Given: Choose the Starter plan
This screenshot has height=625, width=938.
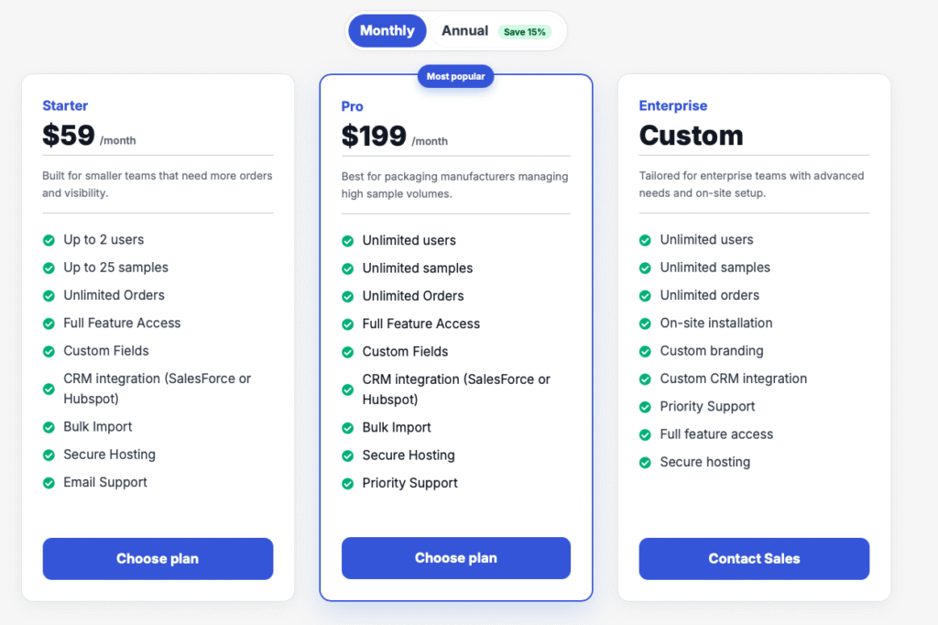Looking at the screenshot, I should [158, 558].
